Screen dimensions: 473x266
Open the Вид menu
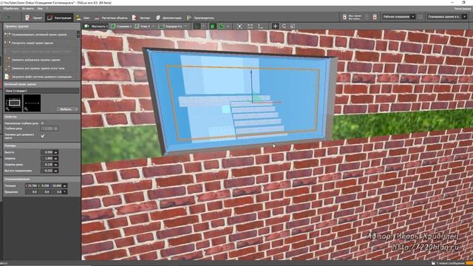click(40, 8)
